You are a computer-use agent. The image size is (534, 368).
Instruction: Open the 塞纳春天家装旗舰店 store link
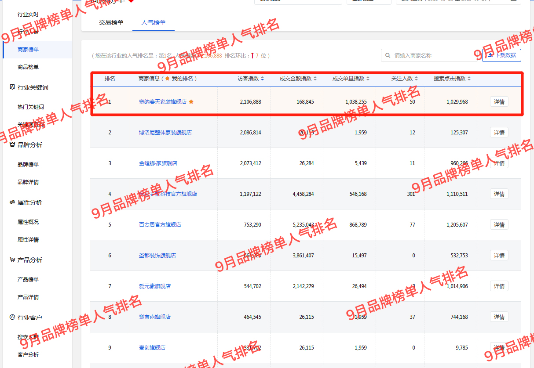163,102
